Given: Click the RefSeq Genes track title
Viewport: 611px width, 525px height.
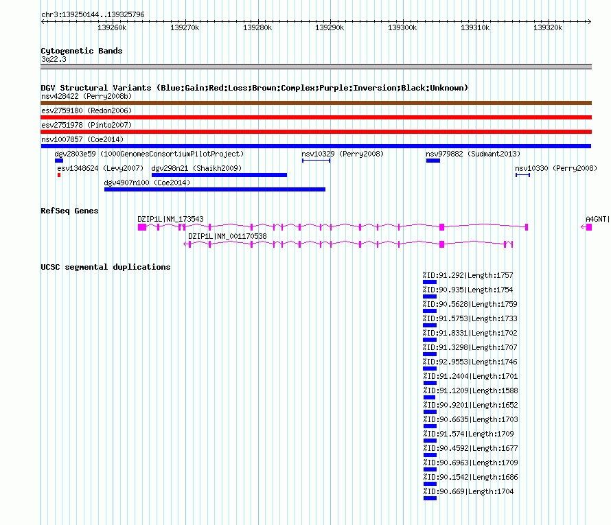Looking at the screenshot, I should (x=69, y=211).
